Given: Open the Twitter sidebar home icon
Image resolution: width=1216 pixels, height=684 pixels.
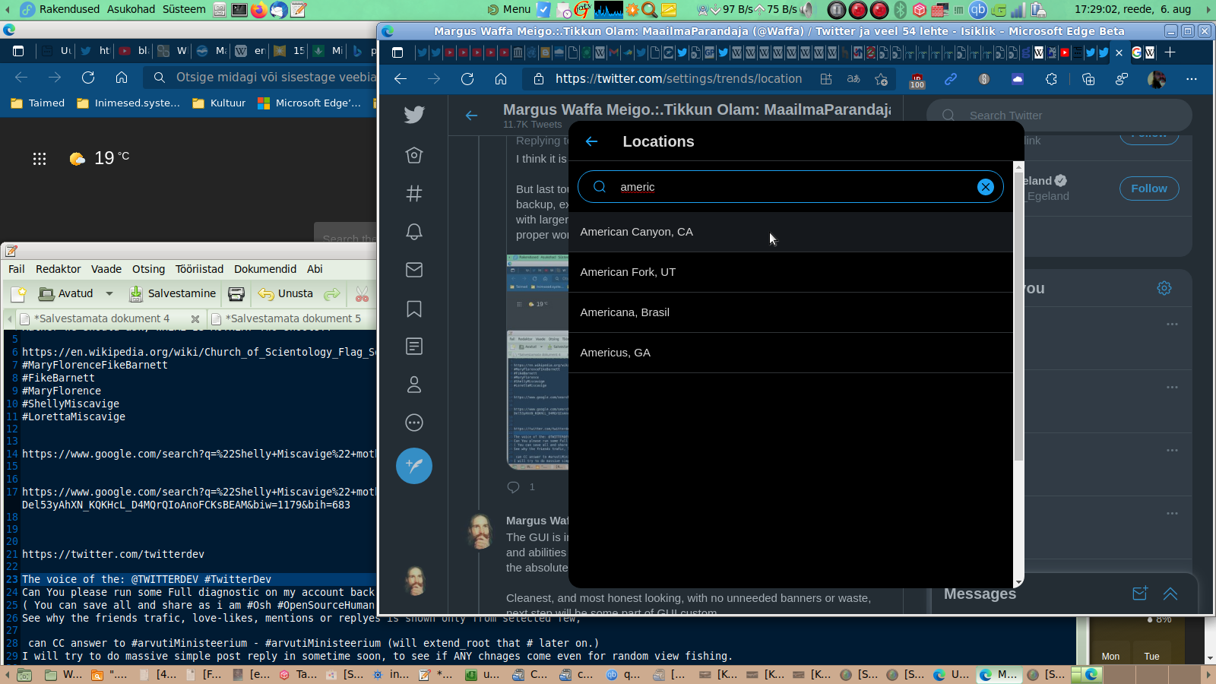Looking at the screenshot, I should 414,155.
